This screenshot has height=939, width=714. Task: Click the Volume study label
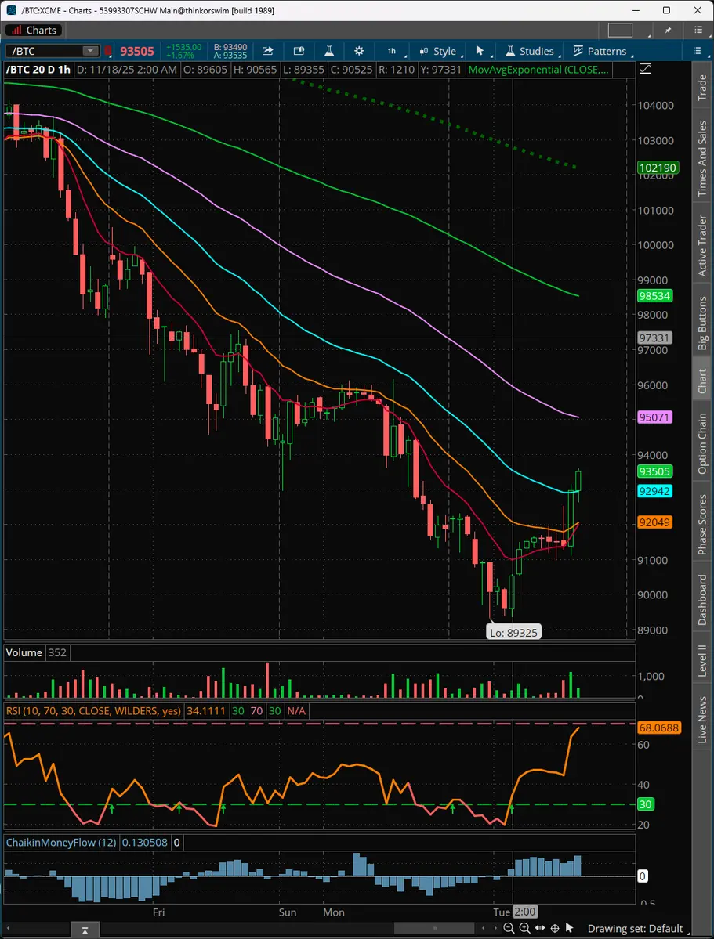(x=24, y=652)
